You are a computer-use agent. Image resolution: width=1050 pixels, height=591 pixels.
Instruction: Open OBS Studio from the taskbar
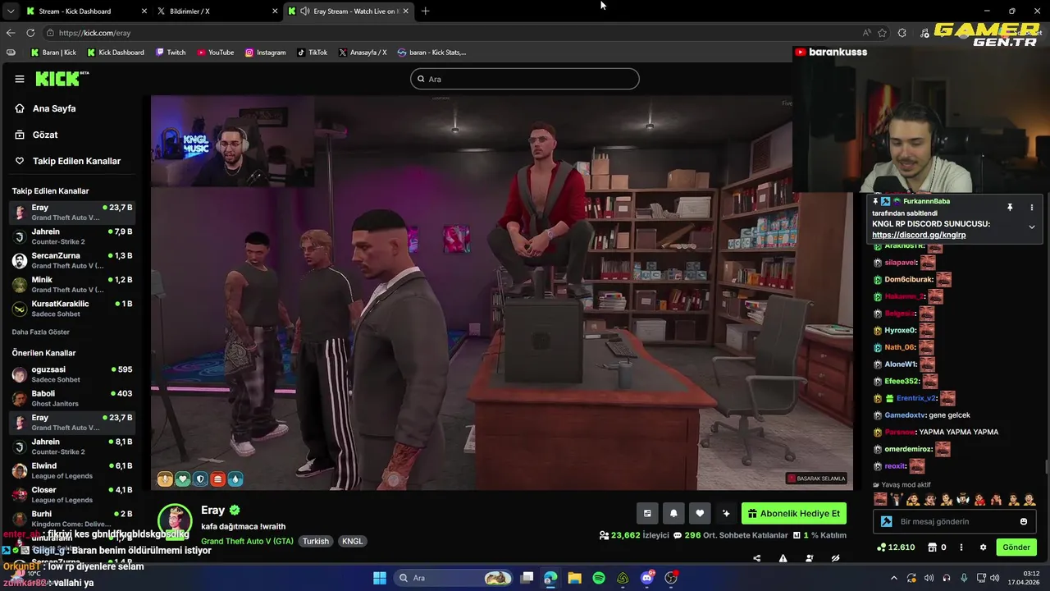tap(671, 578)
